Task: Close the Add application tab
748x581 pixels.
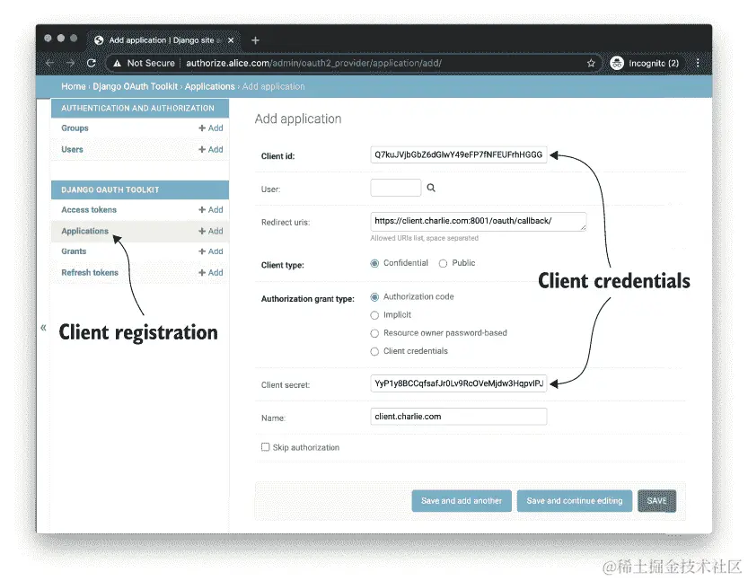Action: click(x=231, y=40)
